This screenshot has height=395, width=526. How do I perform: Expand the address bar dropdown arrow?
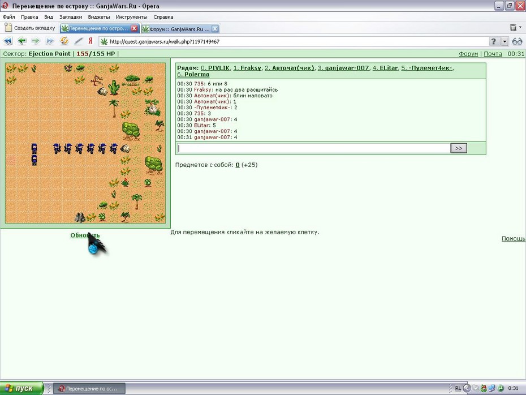pyautogui.click(x=505, y=42)
